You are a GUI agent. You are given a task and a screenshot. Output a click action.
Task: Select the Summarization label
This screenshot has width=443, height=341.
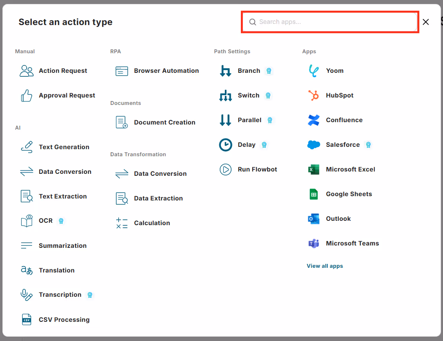point(62,245)
